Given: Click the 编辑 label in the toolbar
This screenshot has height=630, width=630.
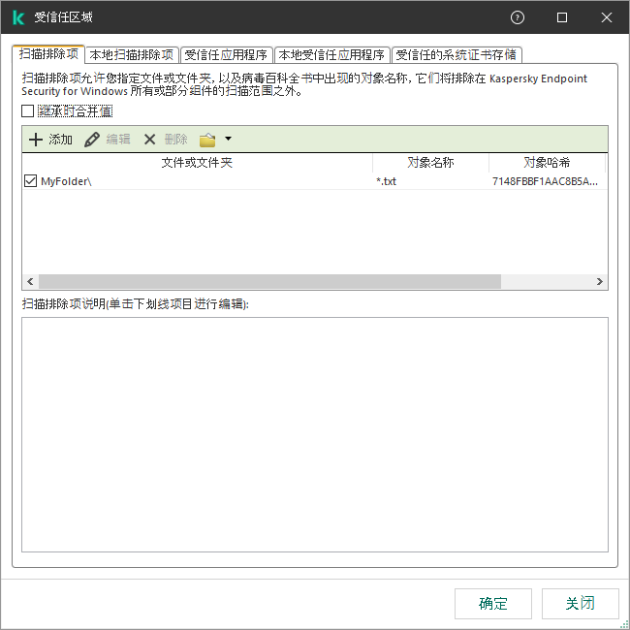Looking at the screenshot, I should 118,140.
